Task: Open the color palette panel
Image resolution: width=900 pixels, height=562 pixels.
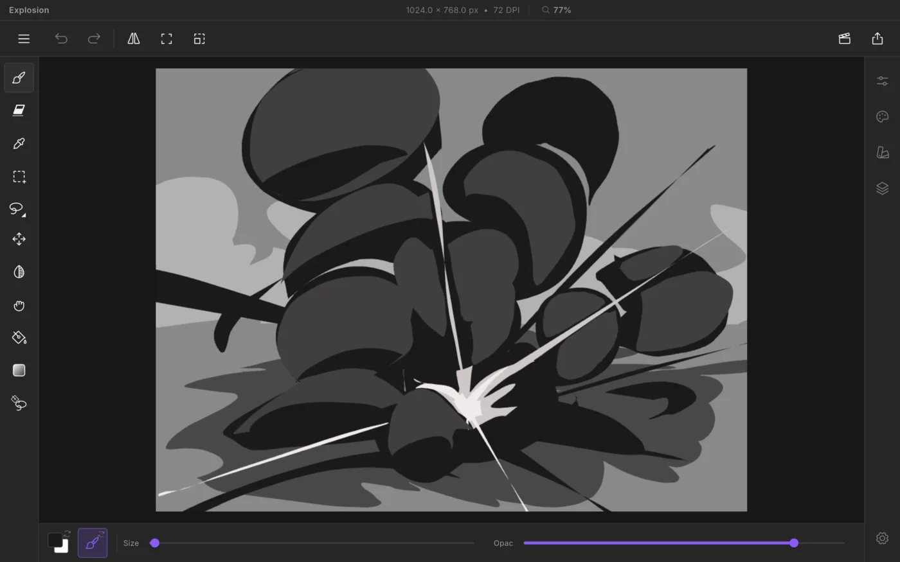Action: tap(883, 116)
